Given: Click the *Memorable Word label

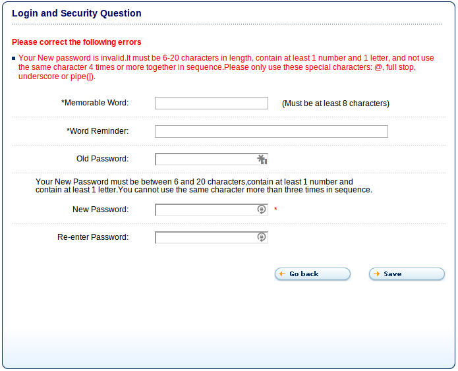Looking at the screenshot, I should [x=95, y=103].
